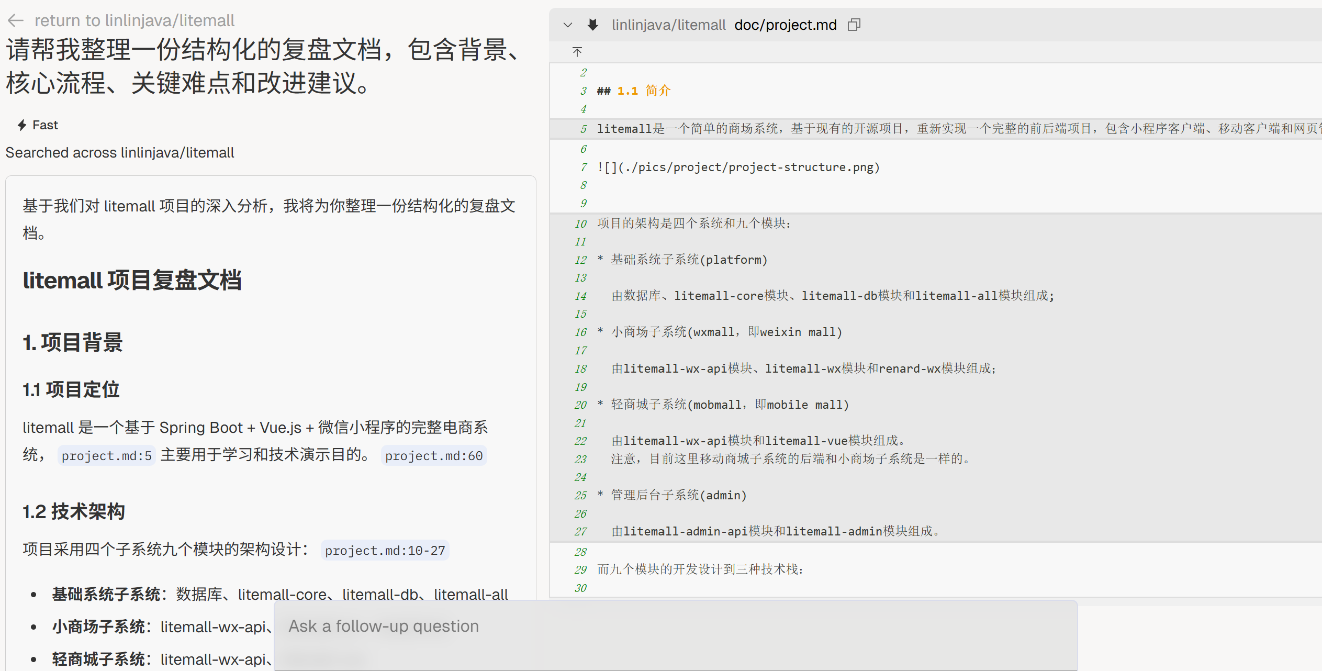Click the repository source icon beside linlinjava/litemall
The height and width of the screenshot is (671, 1322).
593,25
